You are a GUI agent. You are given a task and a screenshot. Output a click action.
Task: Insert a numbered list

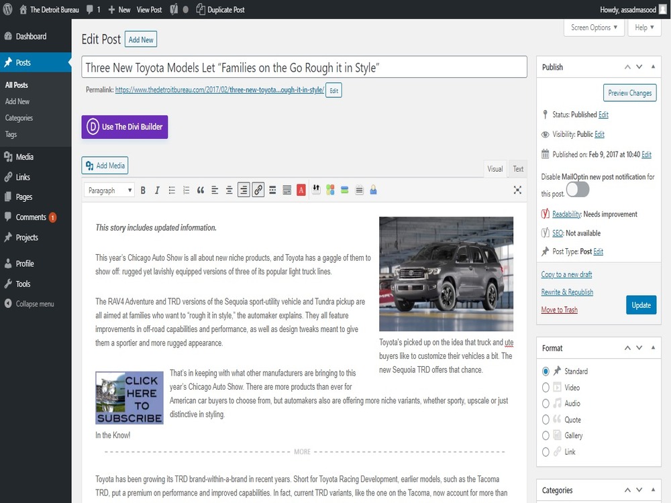(186, 190)
